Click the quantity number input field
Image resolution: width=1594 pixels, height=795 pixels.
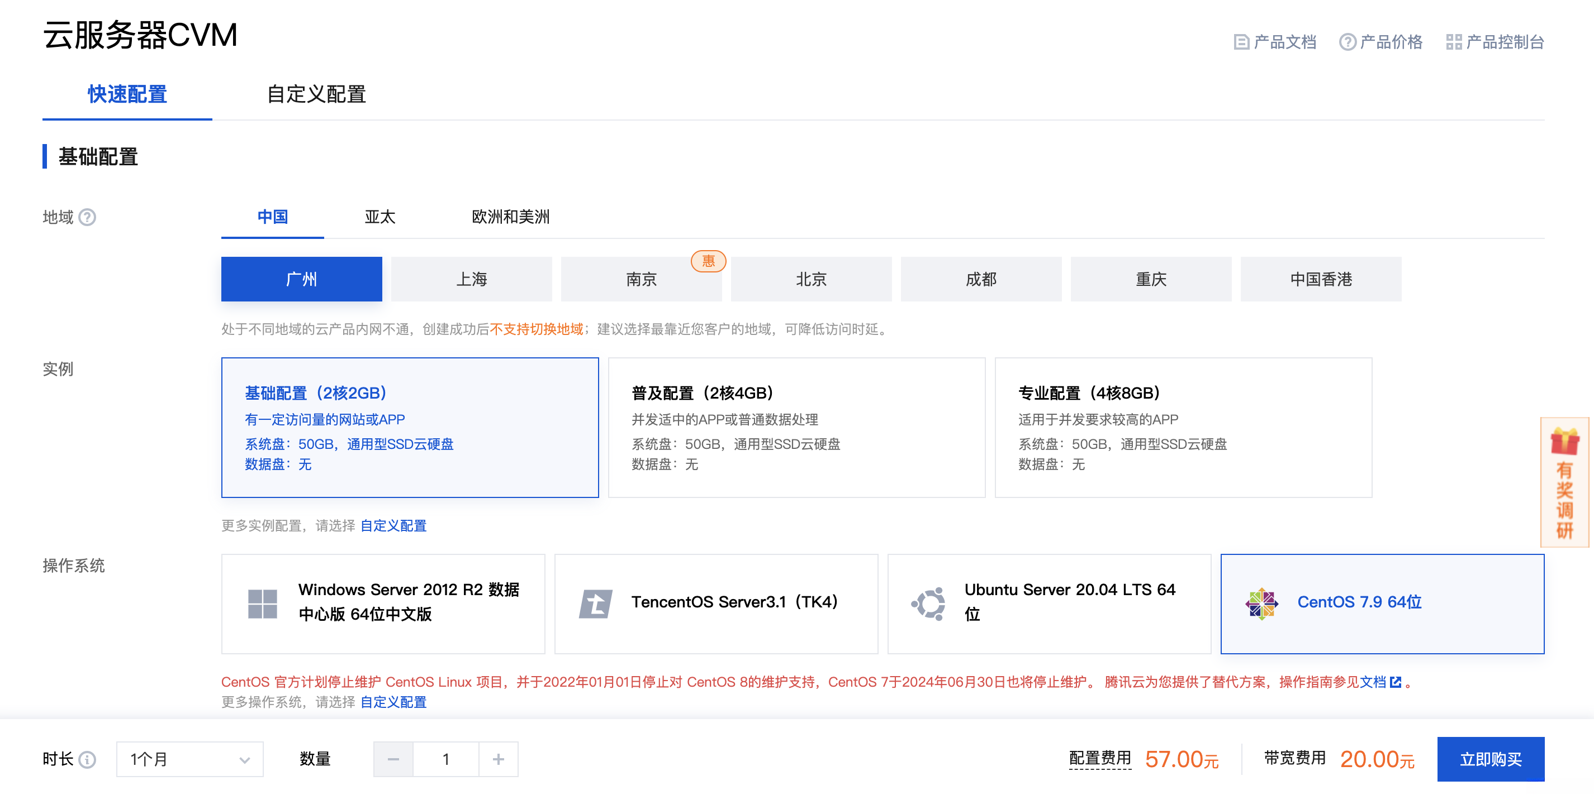pos(445,759)
